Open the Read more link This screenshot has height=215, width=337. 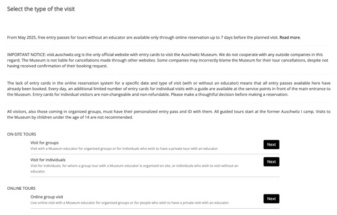(290, 37)
